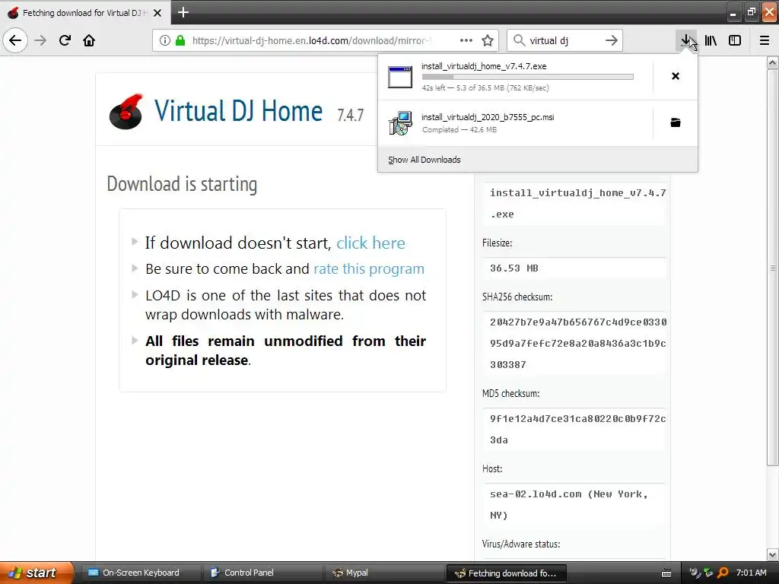Click the scrollbar down arrow

pyautogui.click(x=773, y=554)
